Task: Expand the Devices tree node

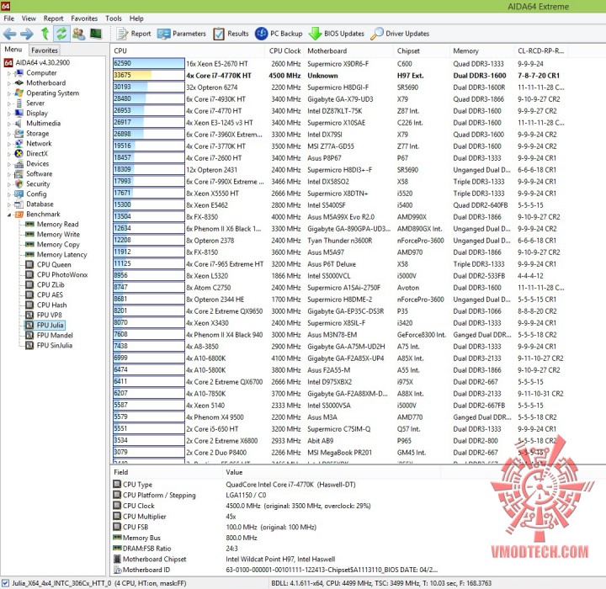Action: point(9,164)
